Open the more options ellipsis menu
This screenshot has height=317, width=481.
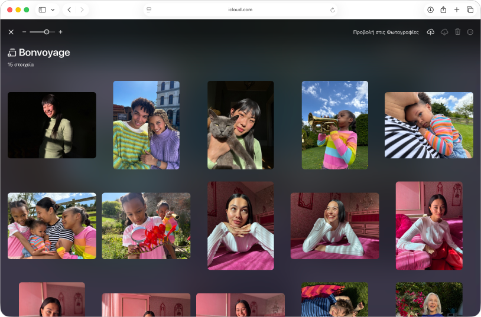point(470,32)
